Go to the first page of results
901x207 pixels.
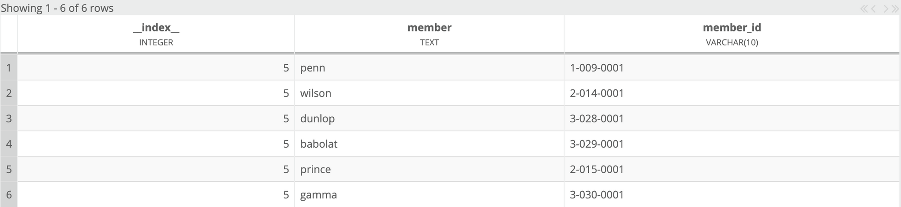pos(864,9)
